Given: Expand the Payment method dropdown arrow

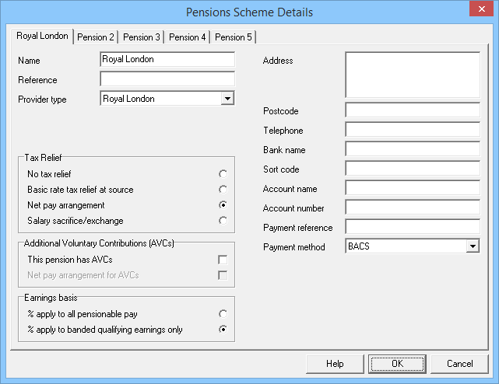Looking at the screenshot, I should click(x=473, y=246).
